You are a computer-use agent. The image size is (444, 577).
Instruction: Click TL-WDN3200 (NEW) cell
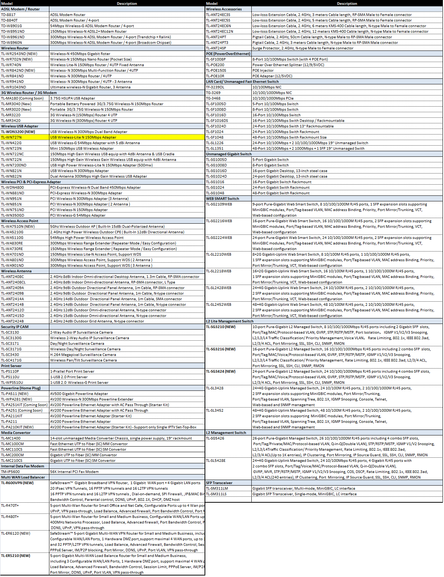(25, 132)
